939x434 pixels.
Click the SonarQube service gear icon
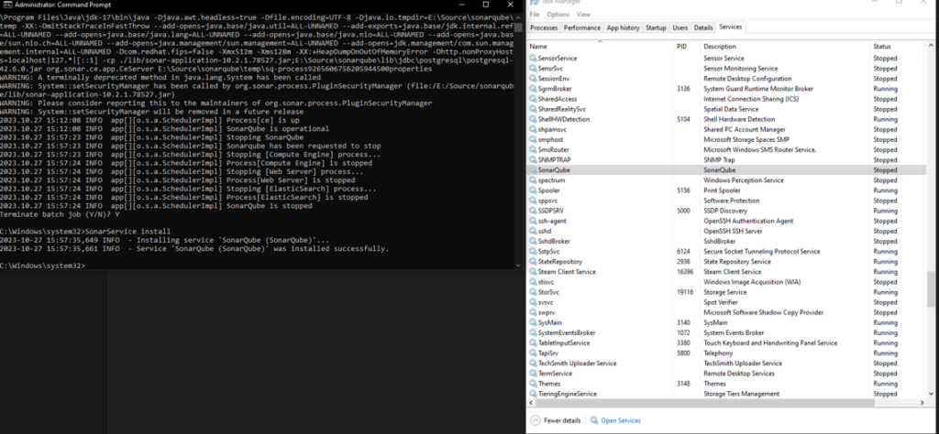coord(533,170)
